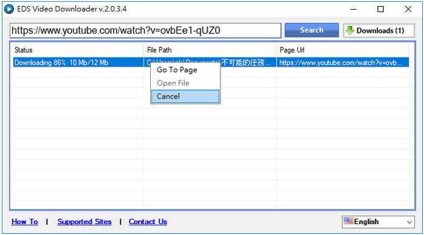Maximize the EDS Video Downloader window
This screenshot has height=235, width=424.
380,9
